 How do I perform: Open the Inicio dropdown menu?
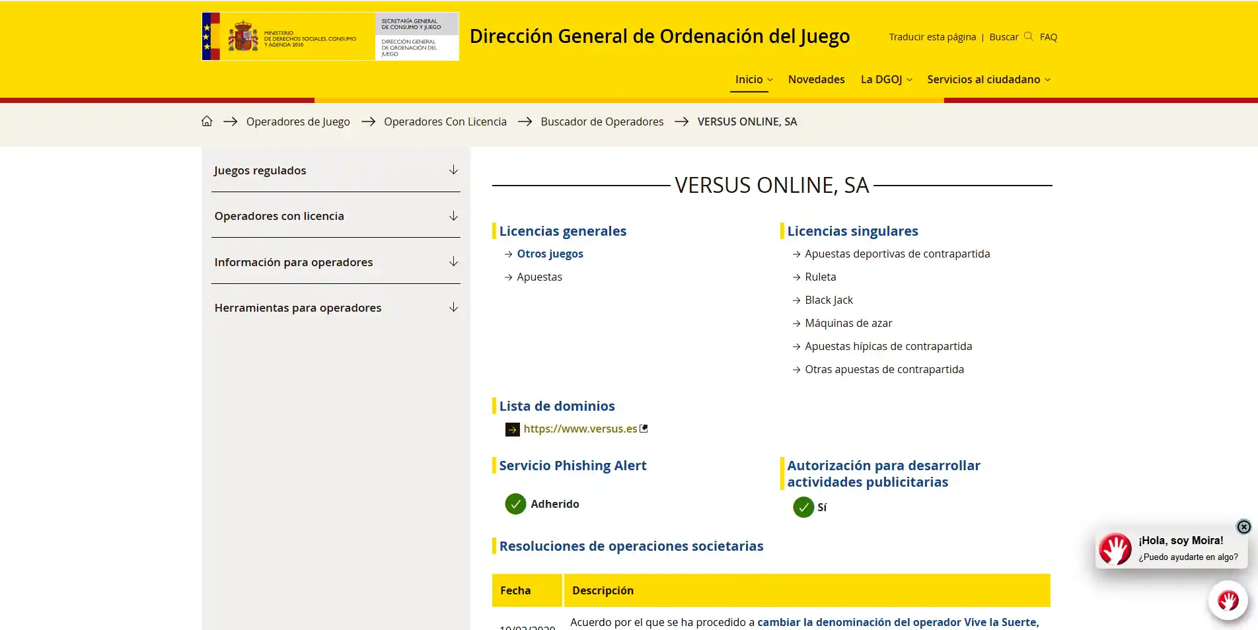(754, 79)
